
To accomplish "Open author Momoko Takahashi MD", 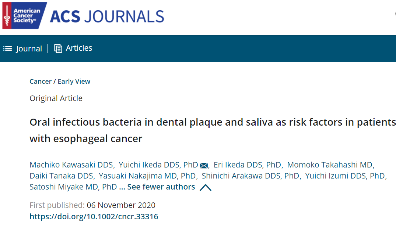I will [330, 165].
